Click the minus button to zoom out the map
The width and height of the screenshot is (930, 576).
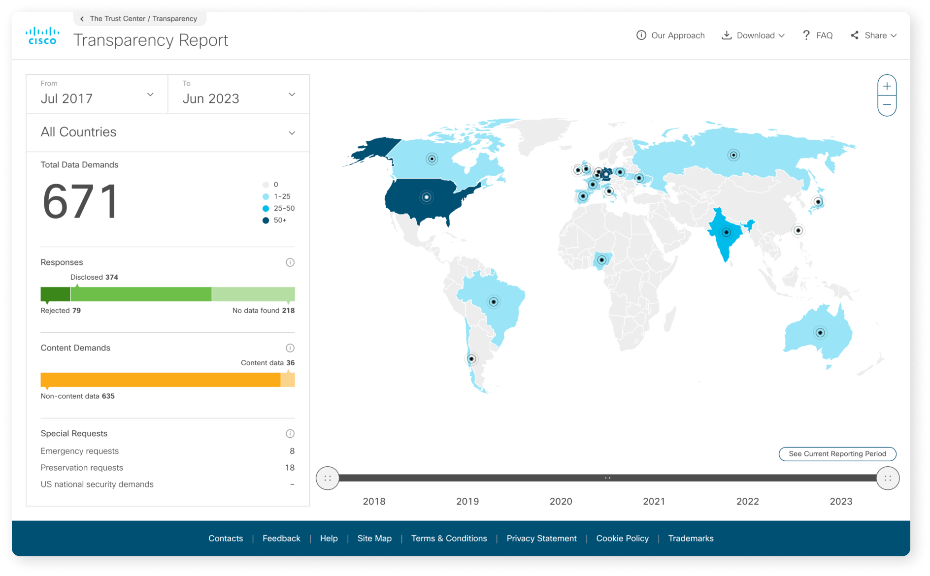click(886, 104)
